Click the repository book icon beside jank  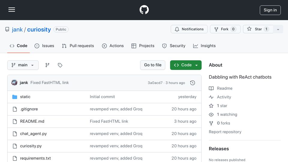coord(7,29)
